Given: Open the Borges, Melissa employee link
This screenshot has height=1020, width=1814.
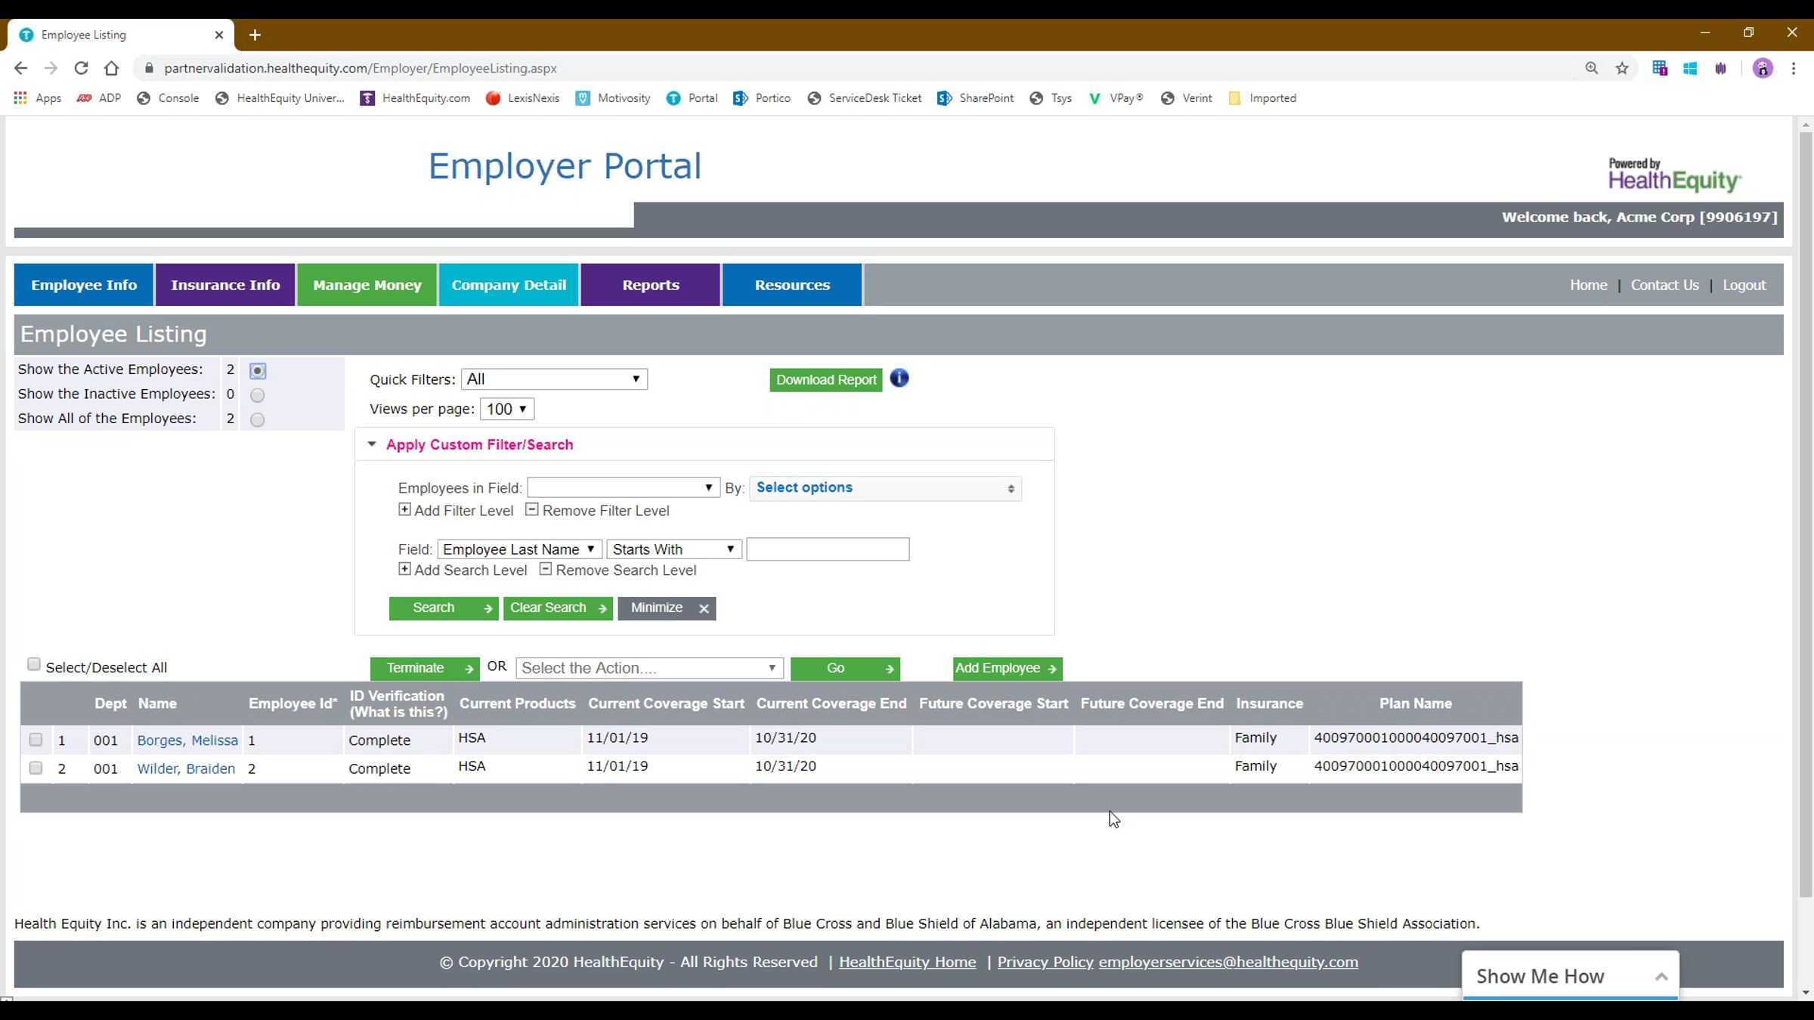Looking at the screenshot, I should click(187, 740).
